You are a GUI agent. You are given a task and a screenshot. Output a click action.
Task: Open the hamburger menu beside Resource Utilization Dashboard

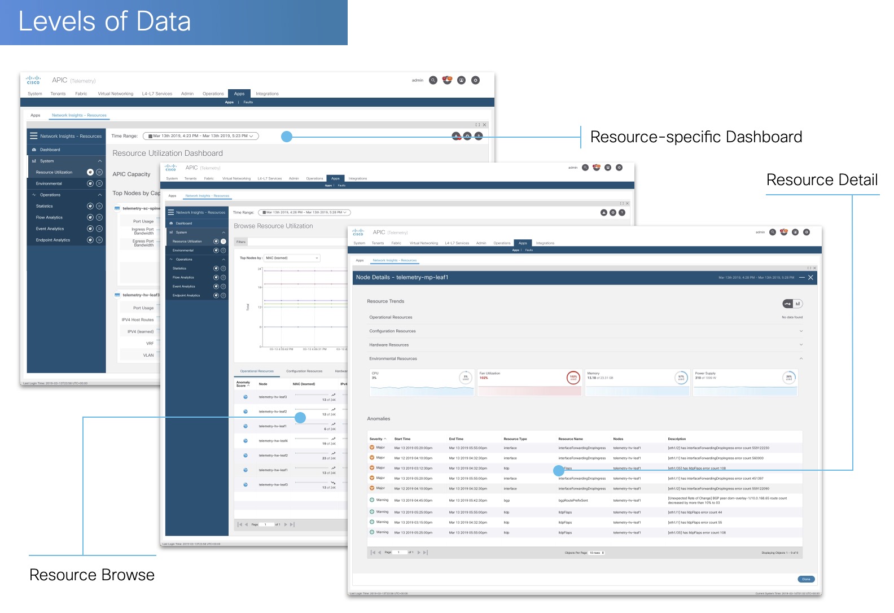pyautogui.click(x=34, y=136)
